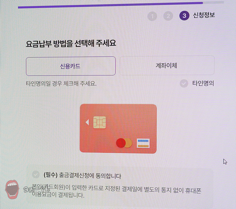Click the 타인명의 label text
The width and height of the screenshot is (236, 209).
click(x=203, y=83)
